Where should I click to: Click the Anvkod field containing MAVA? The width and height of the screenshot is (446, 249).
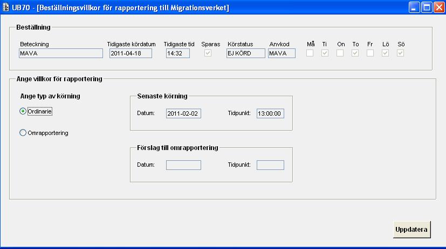pyautogui.click(x=282, y=53)
